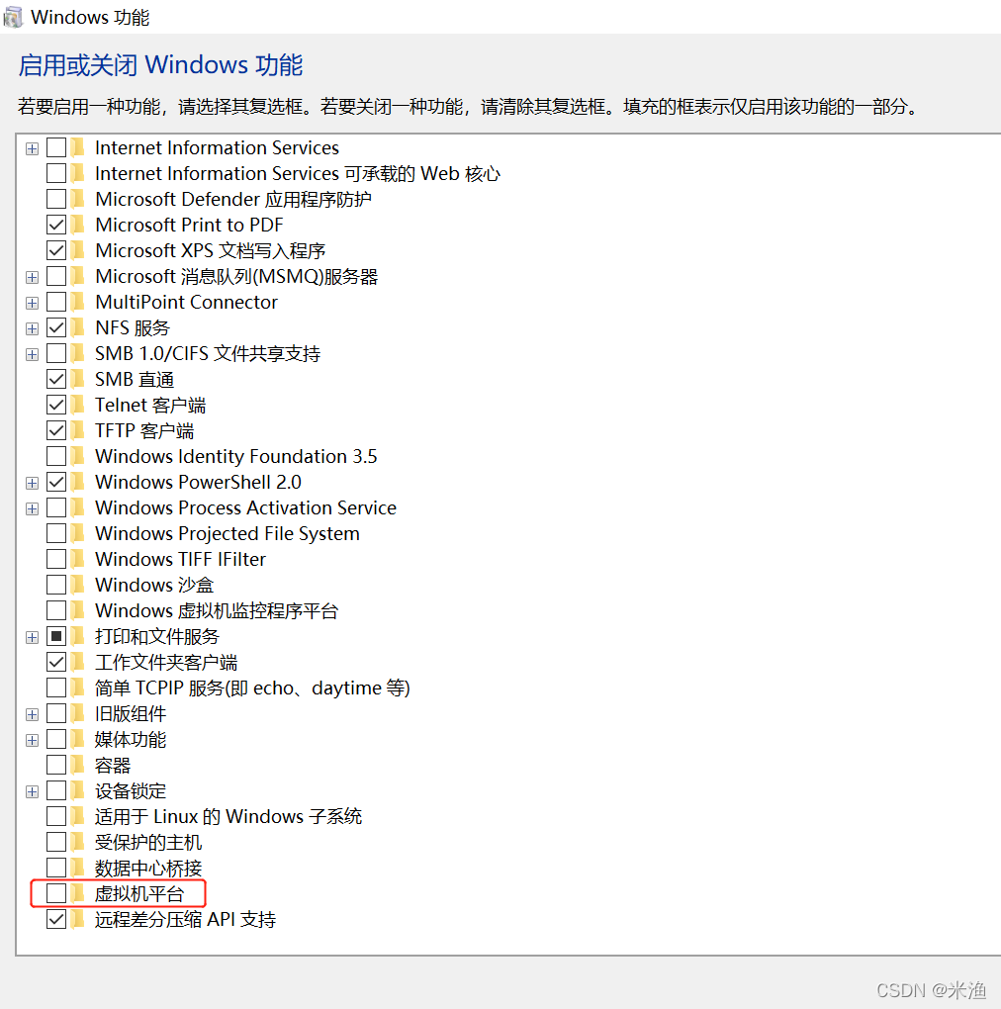Click folder icon beside 容器

pyautogui.click(x=78, y=765)
